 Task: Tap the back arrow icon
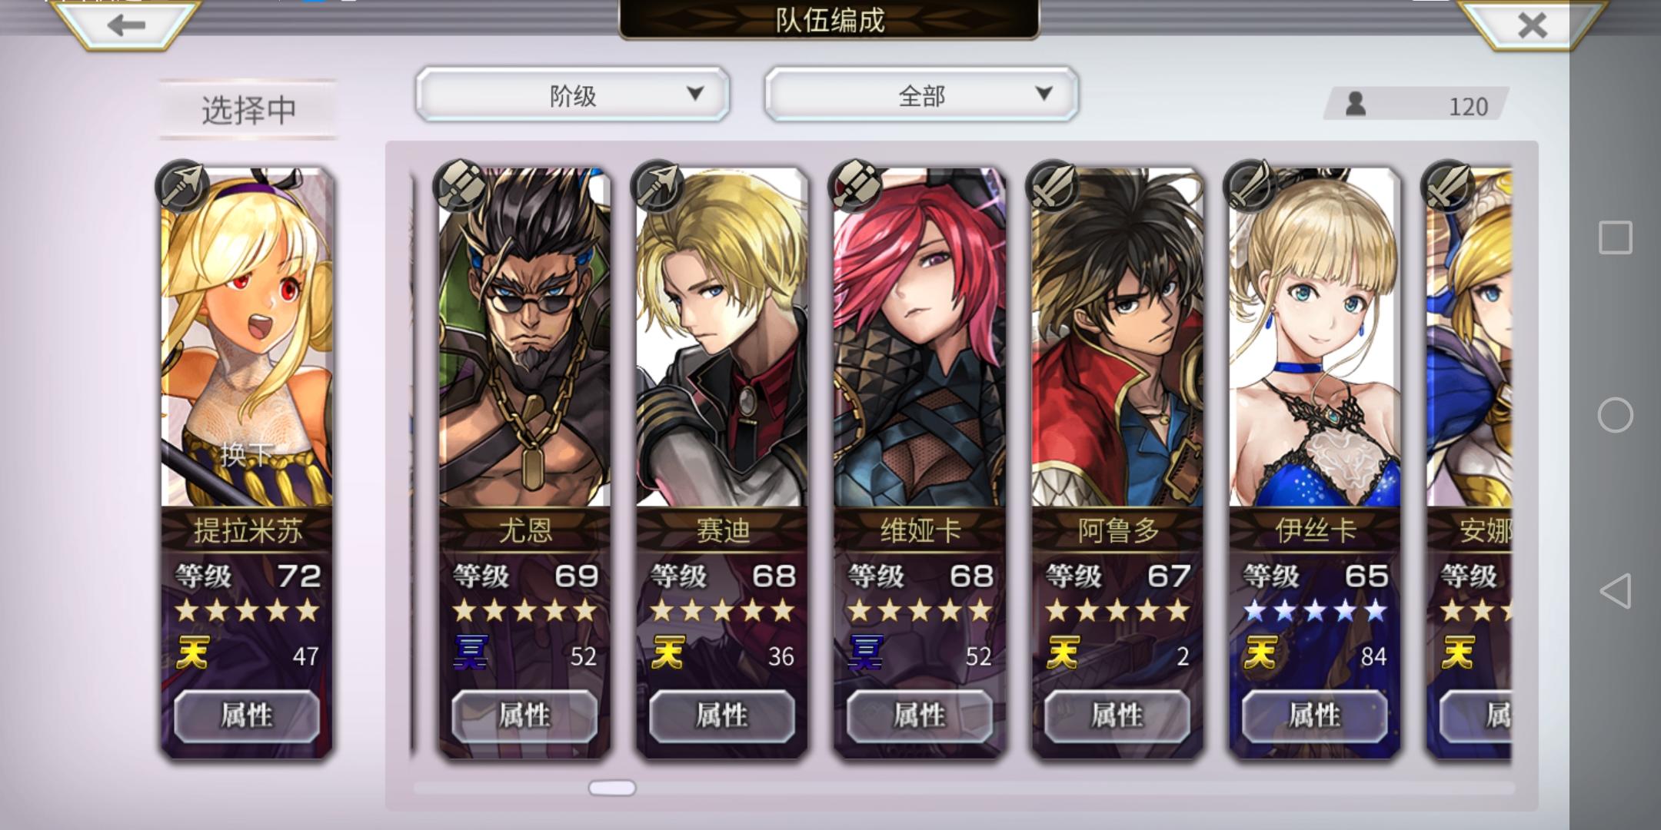(126, 25)
